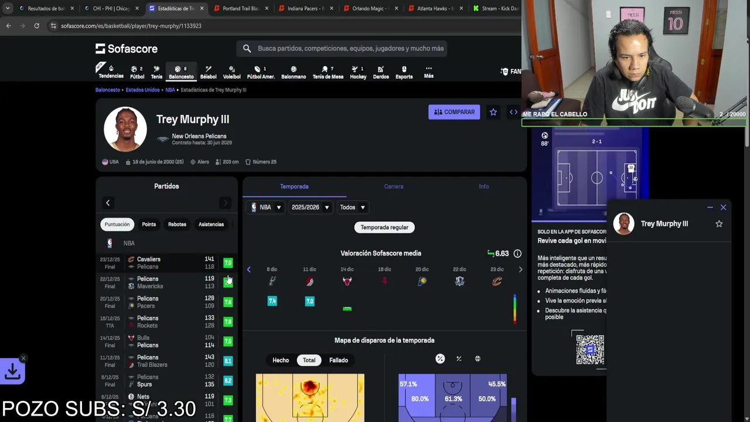Open the Balonmano sports section

coord(294,72)
